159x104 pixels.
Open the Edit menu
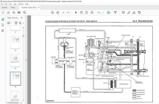click(x=6, y=4)
